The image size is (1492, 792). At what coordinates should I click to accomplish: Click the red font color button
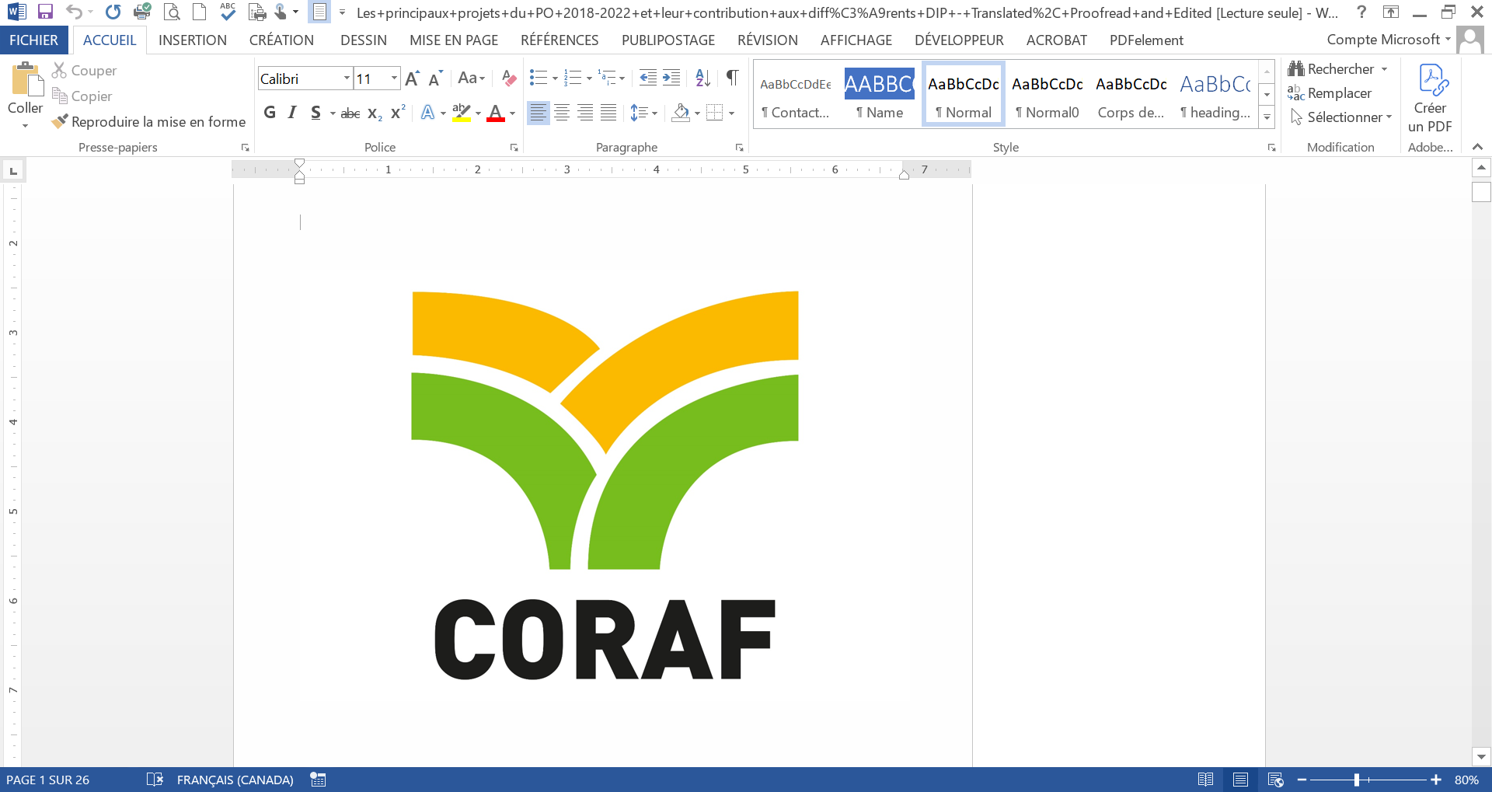point(496,113)
